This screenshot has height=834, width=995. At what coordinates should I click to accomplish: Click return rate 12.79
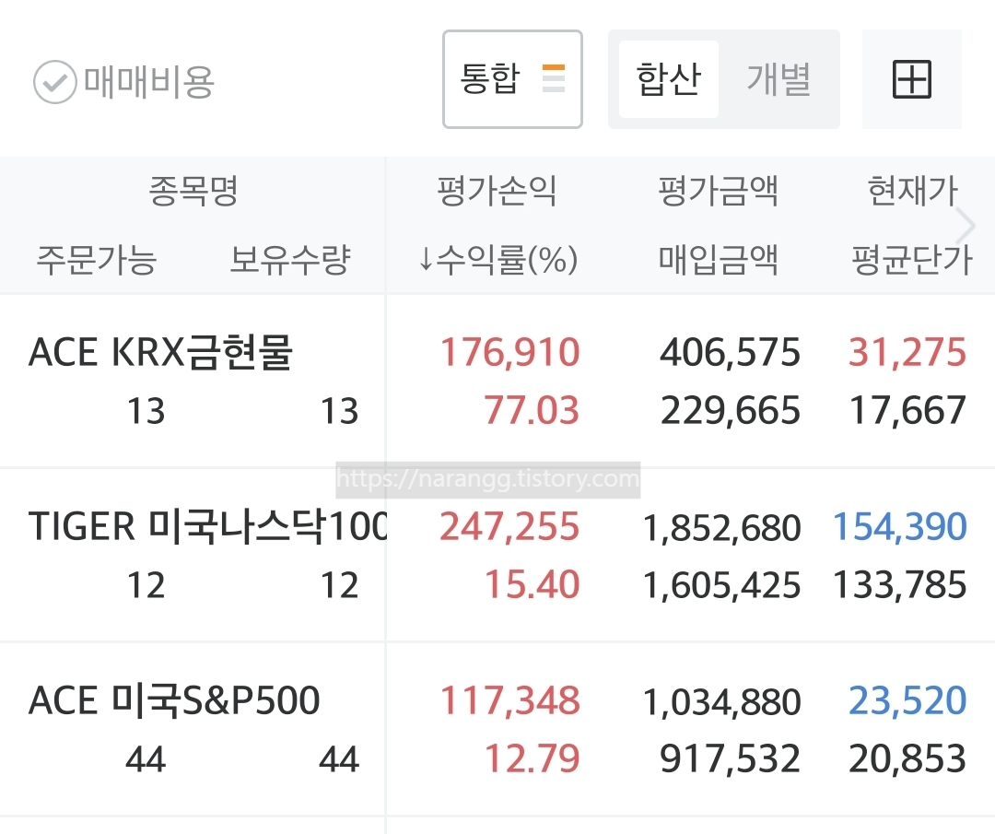[532, 758]
